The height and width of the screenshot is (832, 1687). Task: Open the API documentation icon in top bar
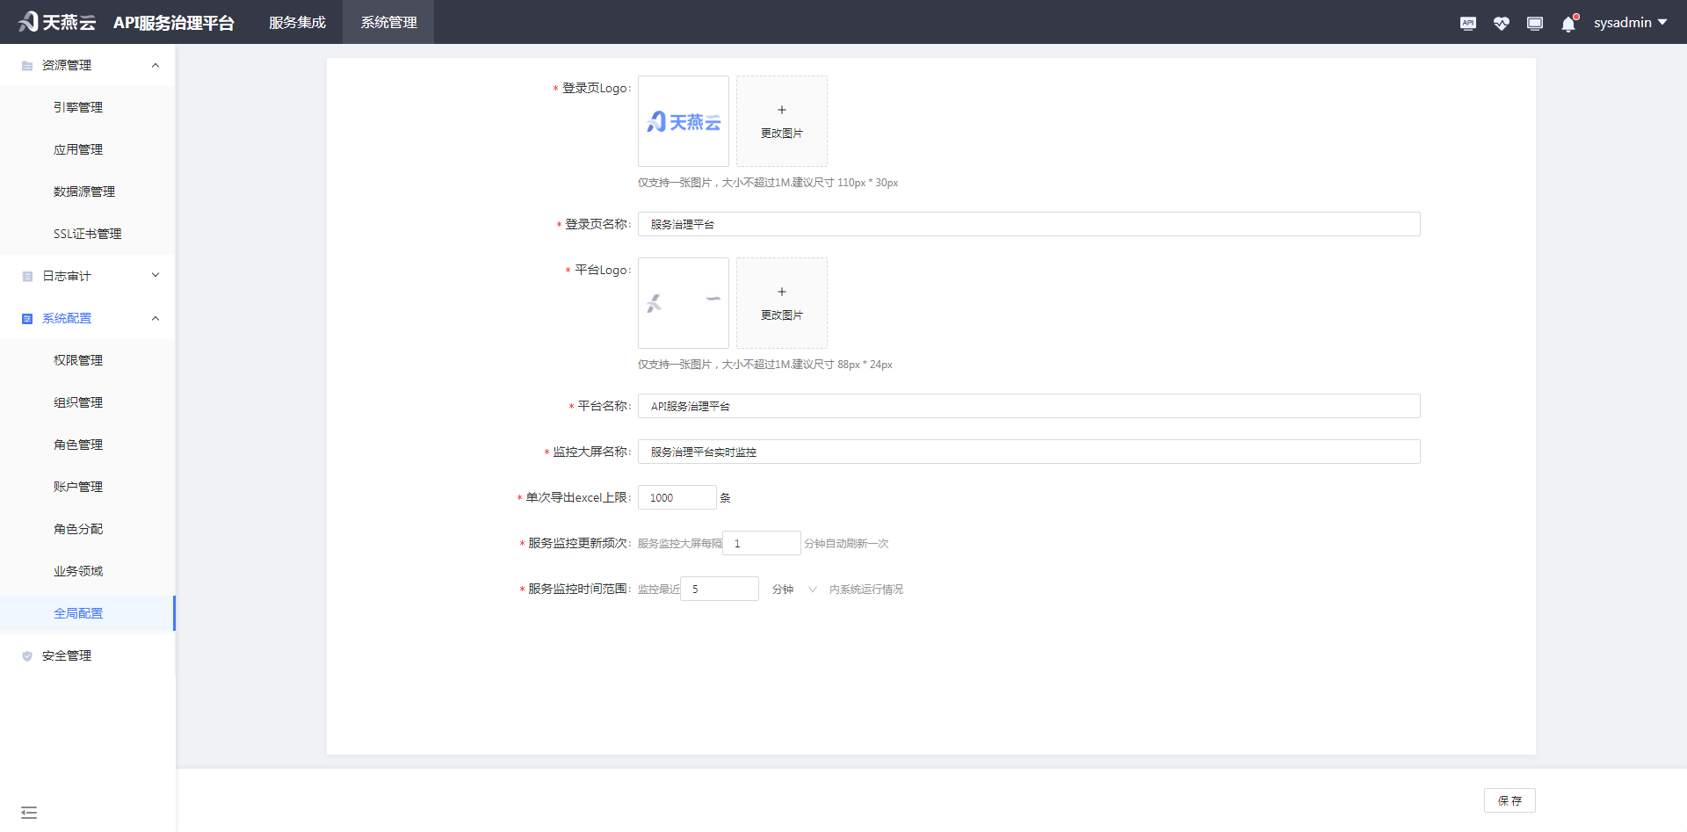[1467, 23]
